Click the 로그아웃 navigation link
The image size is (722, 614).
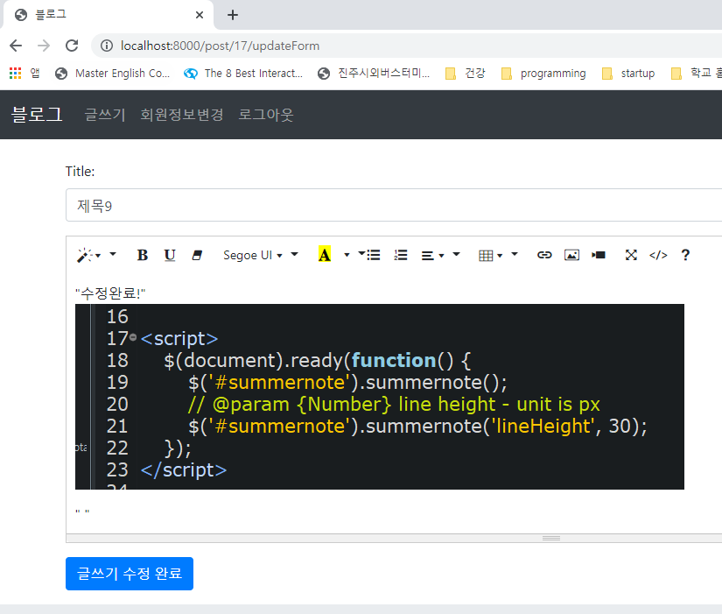(266, 115)
